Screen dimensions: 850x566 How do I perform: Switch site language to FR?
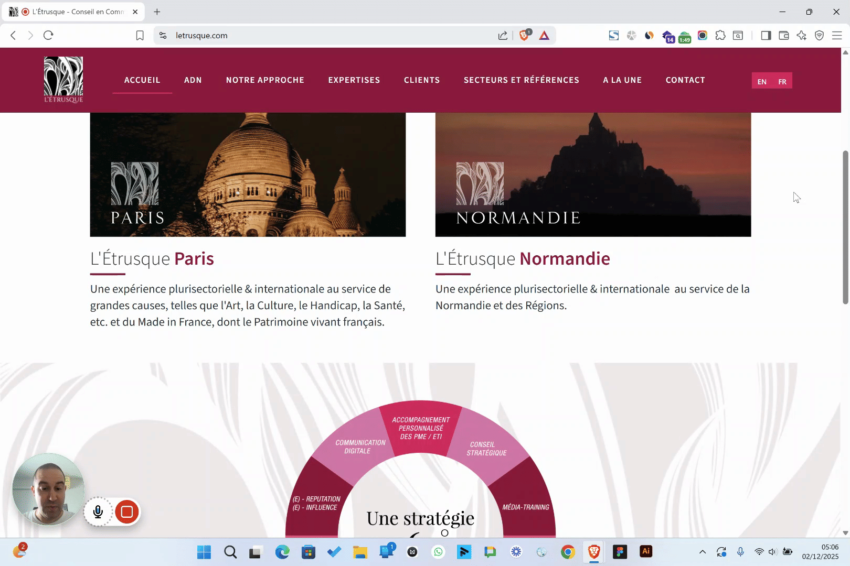coord(782,82)
